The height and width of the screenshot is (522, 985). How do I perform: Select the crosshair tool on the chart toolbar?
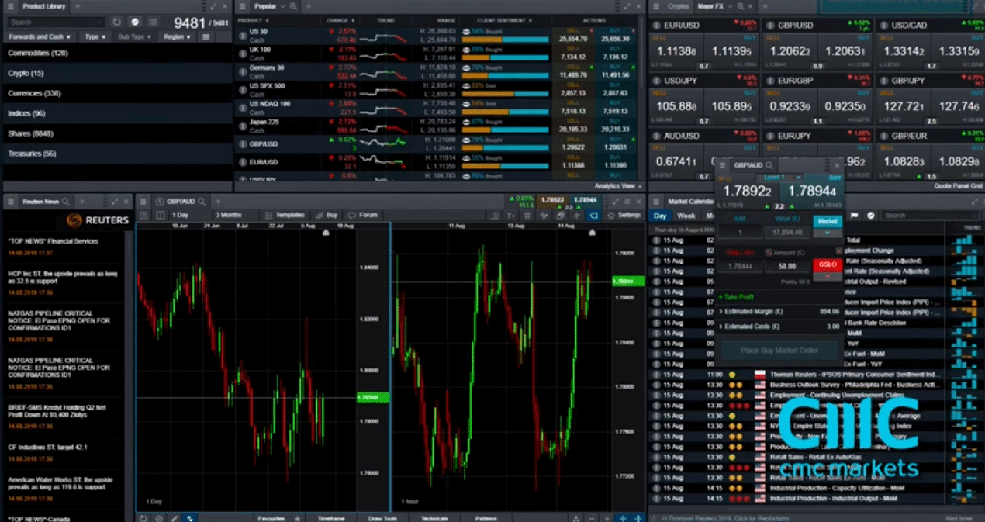coord(190,518)
